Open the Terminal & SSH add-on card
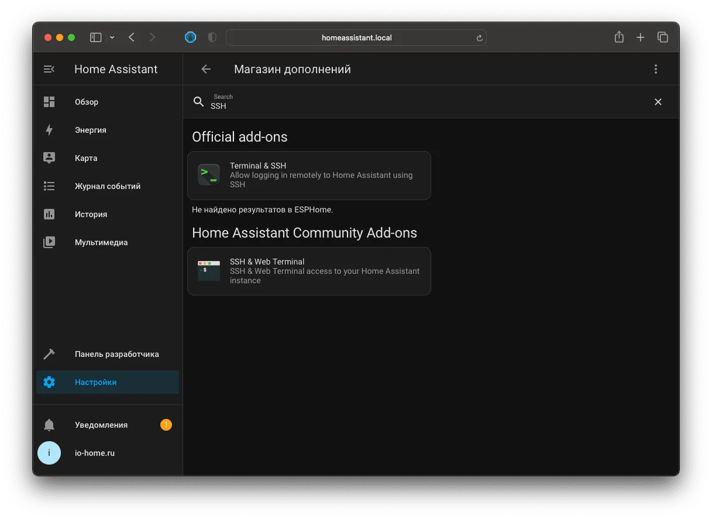 pos(309,176)
